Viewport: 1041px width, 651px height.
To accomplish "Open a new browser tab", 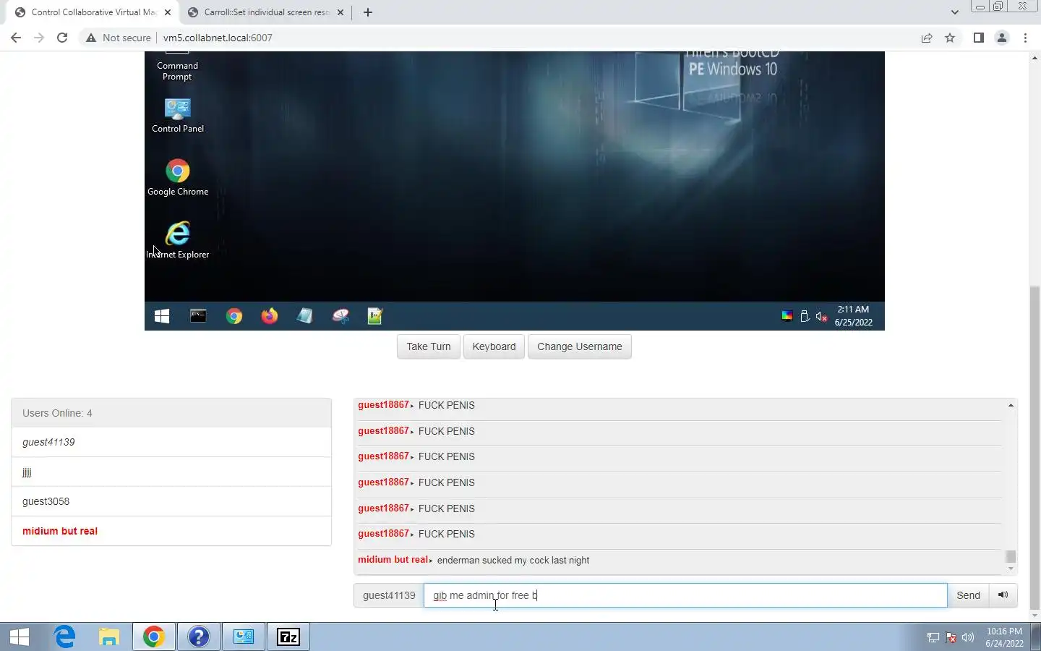I will 368,12.
